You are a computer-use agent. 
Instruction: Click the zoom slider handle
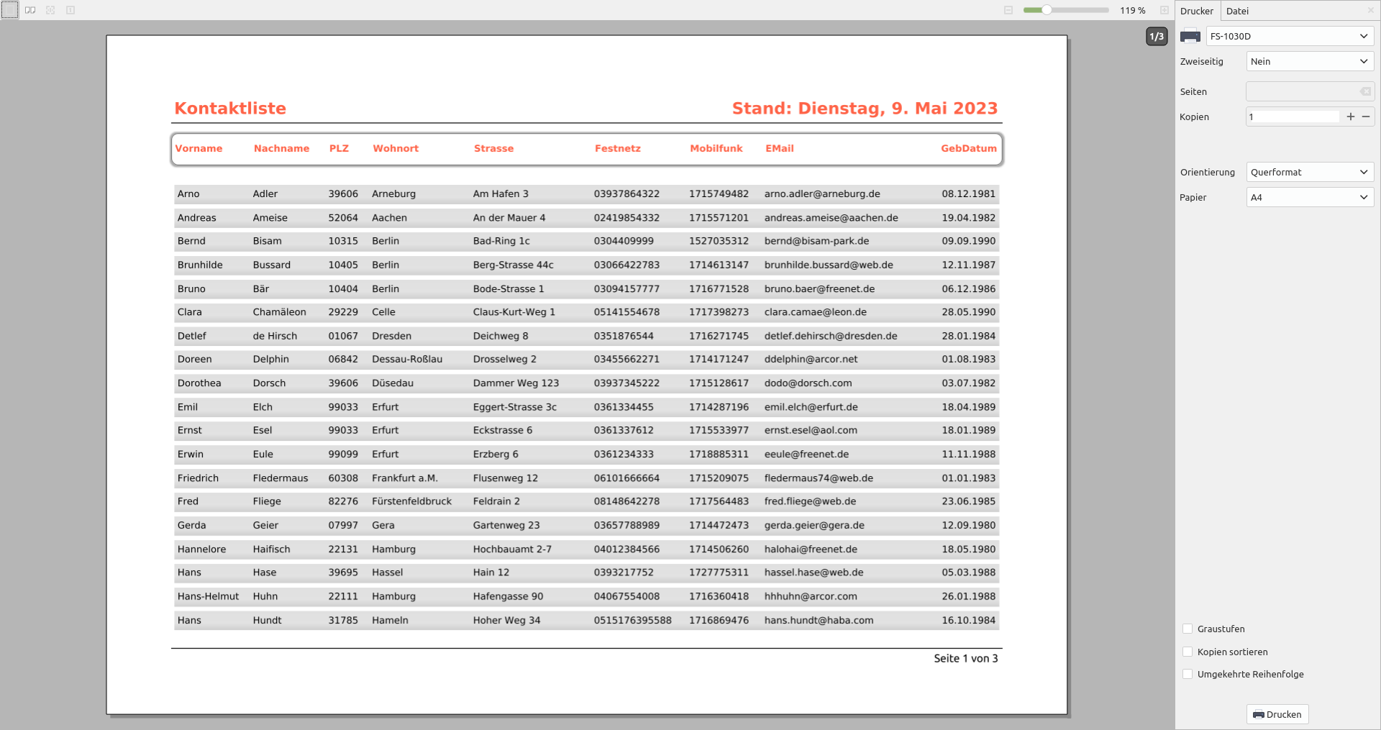click(x=1047, y=10)
